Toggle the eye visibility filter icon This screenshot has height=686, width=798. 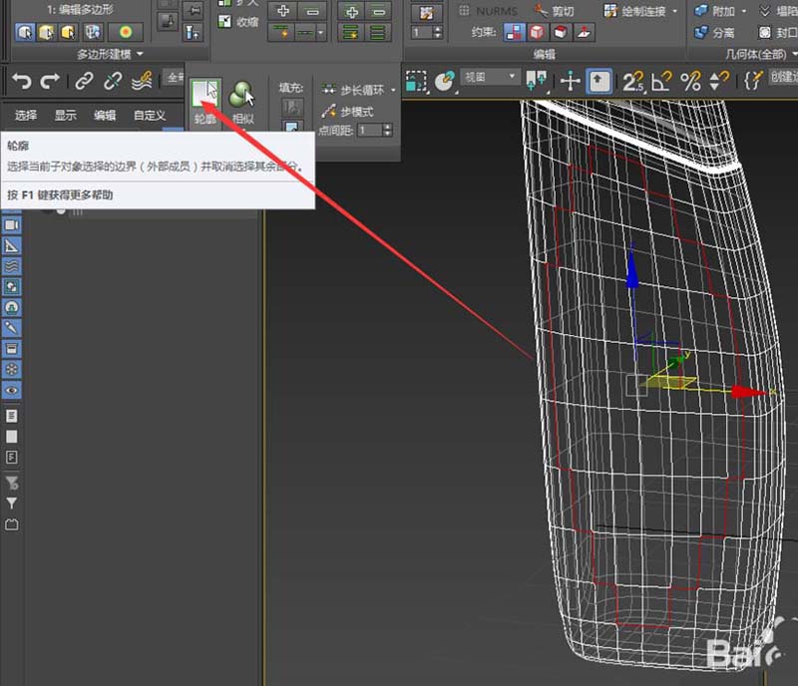(x=13, y=390)
